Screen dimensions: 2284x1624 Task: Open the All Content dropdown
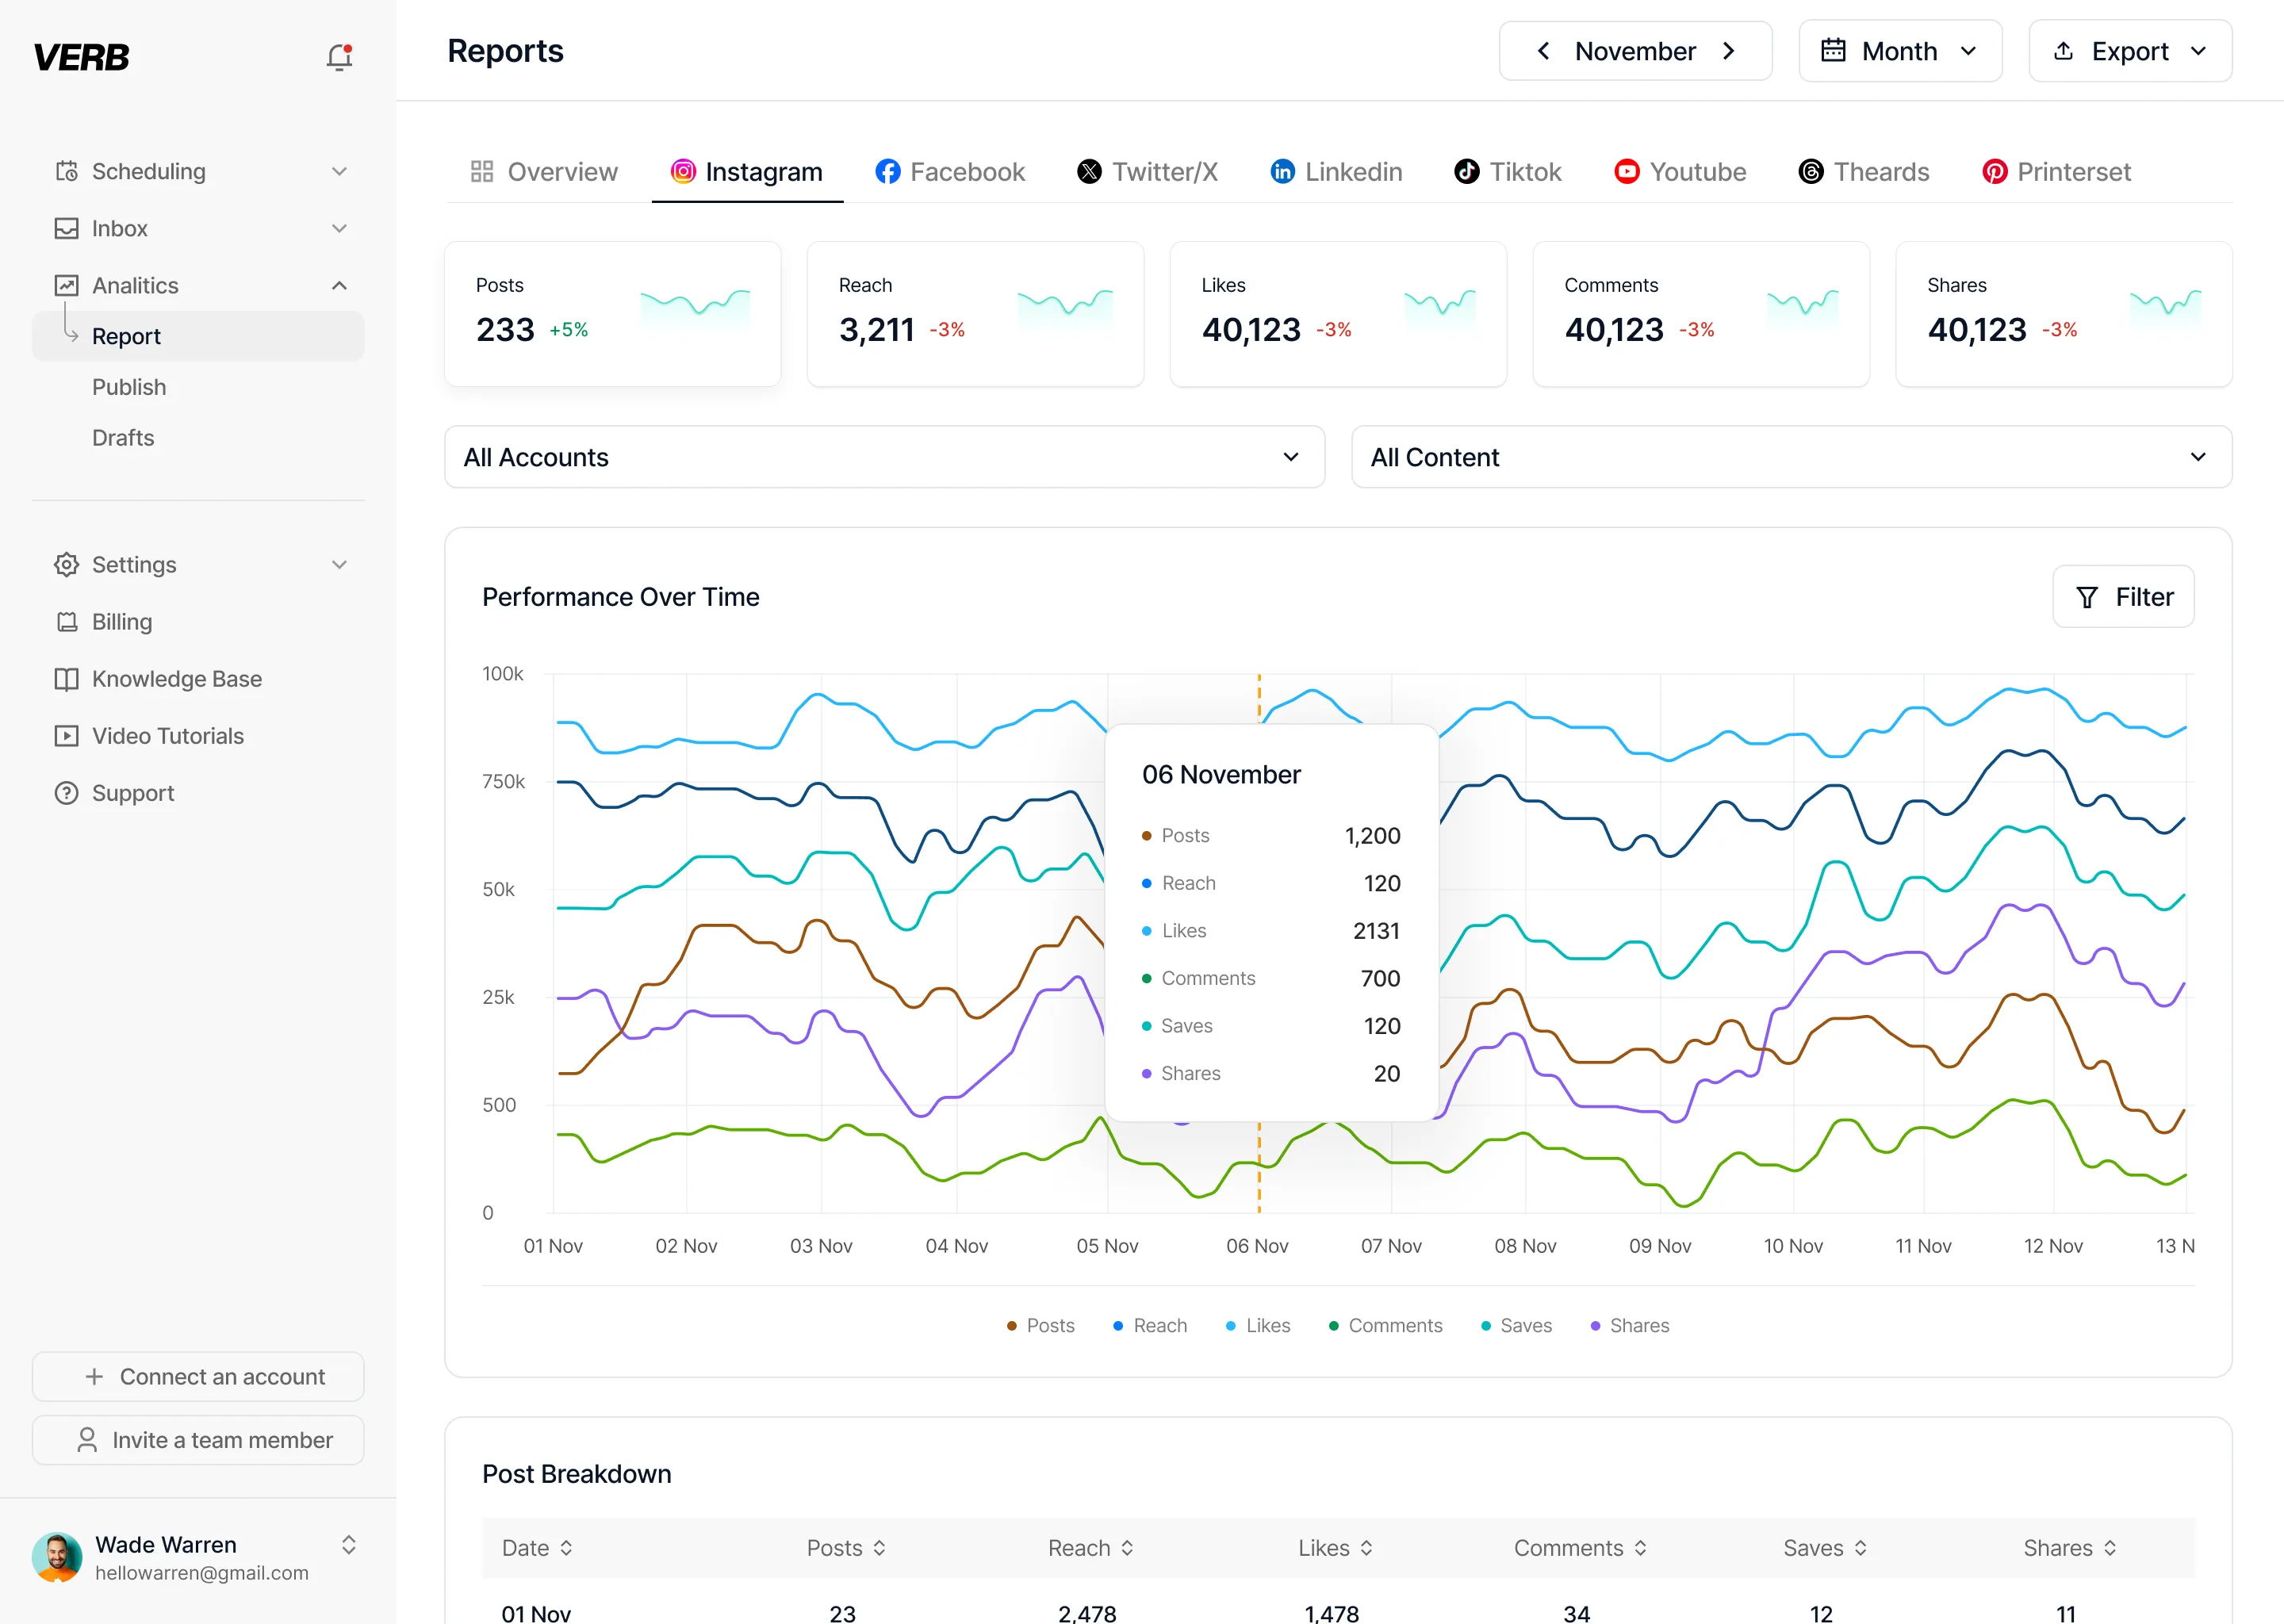[1791, 457]
